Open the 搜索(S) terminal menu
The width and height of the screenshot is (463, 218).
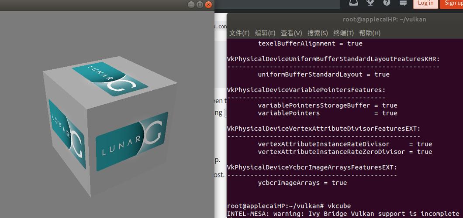pyautogui.click(x=318, y=33)
